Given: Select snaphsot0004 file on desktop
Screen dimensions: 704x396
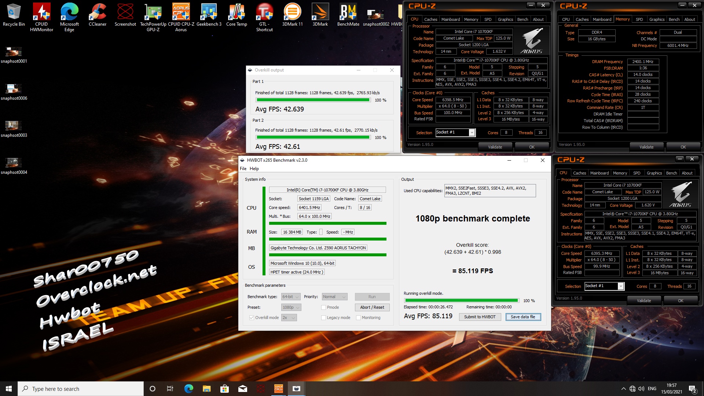Looking at the screenshot, I should tap(14, 166).
